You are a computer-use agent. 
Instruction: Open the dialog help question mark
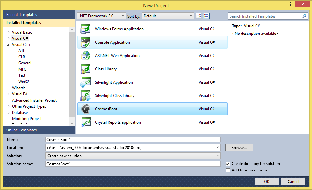click(290, 4)
